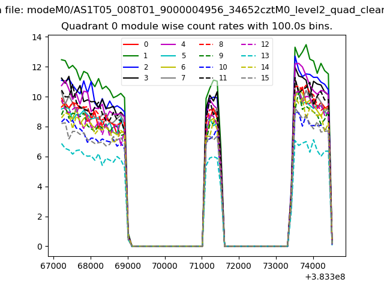Viewport: 384px width, 288px height.
Task: Click the solid red line sample for module 0 in the legend
Action: tap(130, 44)
